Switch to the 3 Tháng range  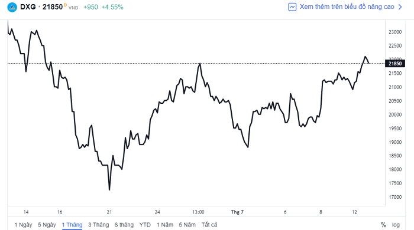[x=99, y=225]
